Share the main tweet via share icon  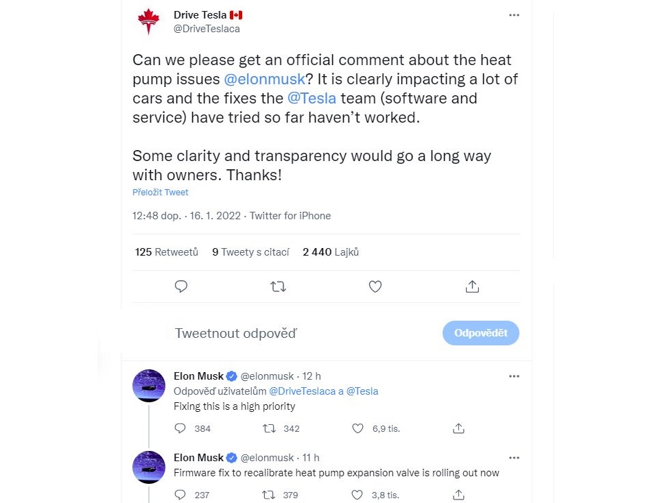[x=472, y=286]
